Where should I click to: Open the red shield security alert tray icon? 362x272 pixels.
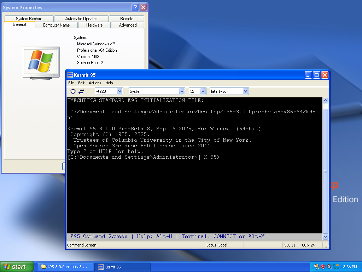coord(323,267)
